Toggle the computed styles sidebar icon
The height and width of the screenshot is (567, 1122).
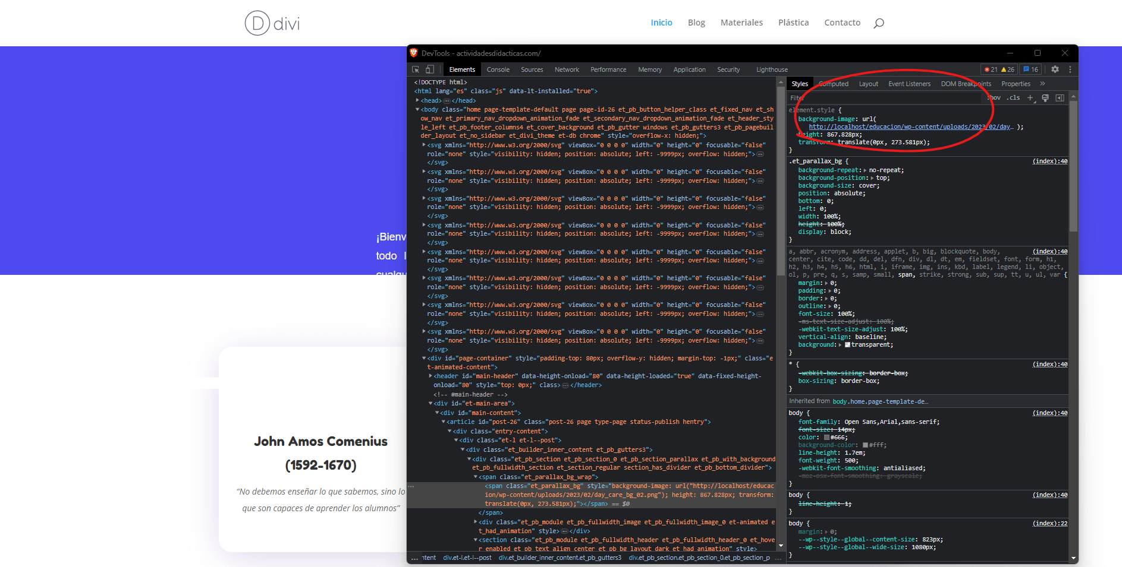(x=1060, y=98)
